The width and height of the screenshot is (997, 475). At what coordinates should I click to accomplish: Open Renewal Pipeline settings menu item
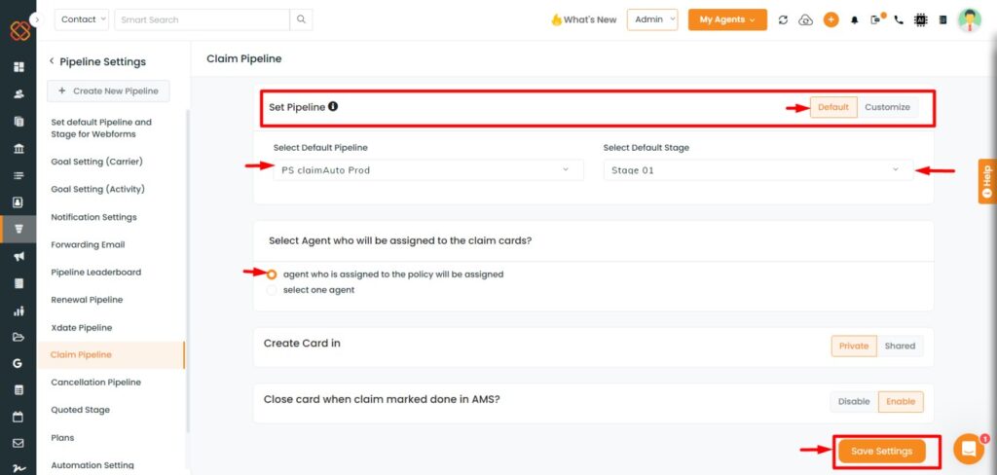tap(87, 300)
